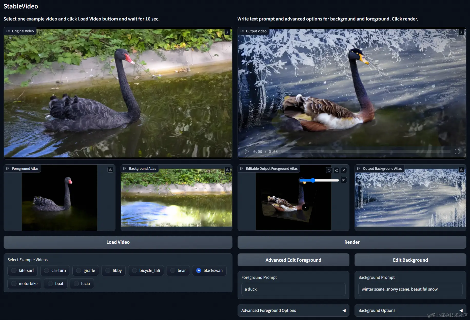
Task: Undo last stroke in Editable Foreground Atlas
Action: point(329,170)
